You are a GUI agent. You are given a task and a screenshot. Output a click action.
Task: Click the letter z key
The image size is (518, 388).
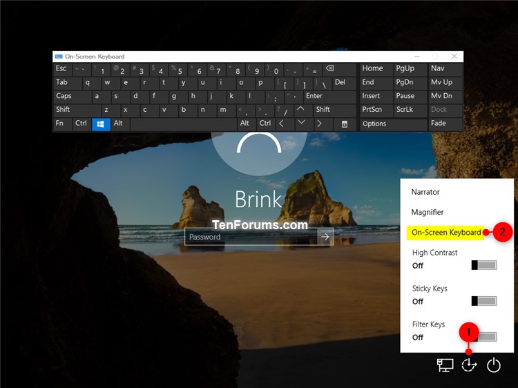pos(111,110)
